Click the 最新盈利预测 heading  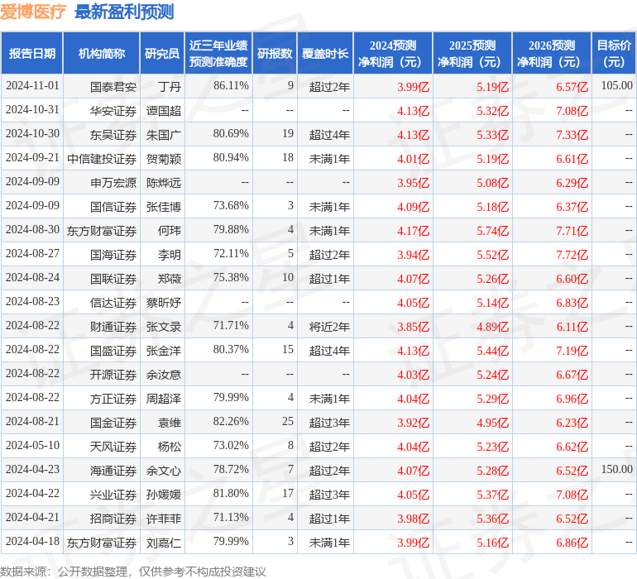[124, 12]
